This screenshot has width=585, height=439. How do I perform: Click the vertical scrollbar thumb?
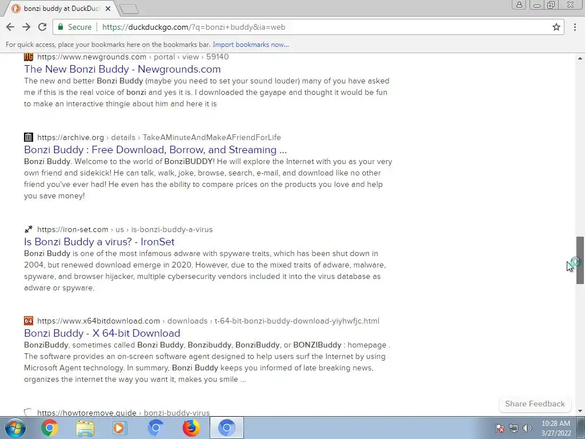(580, 260)
